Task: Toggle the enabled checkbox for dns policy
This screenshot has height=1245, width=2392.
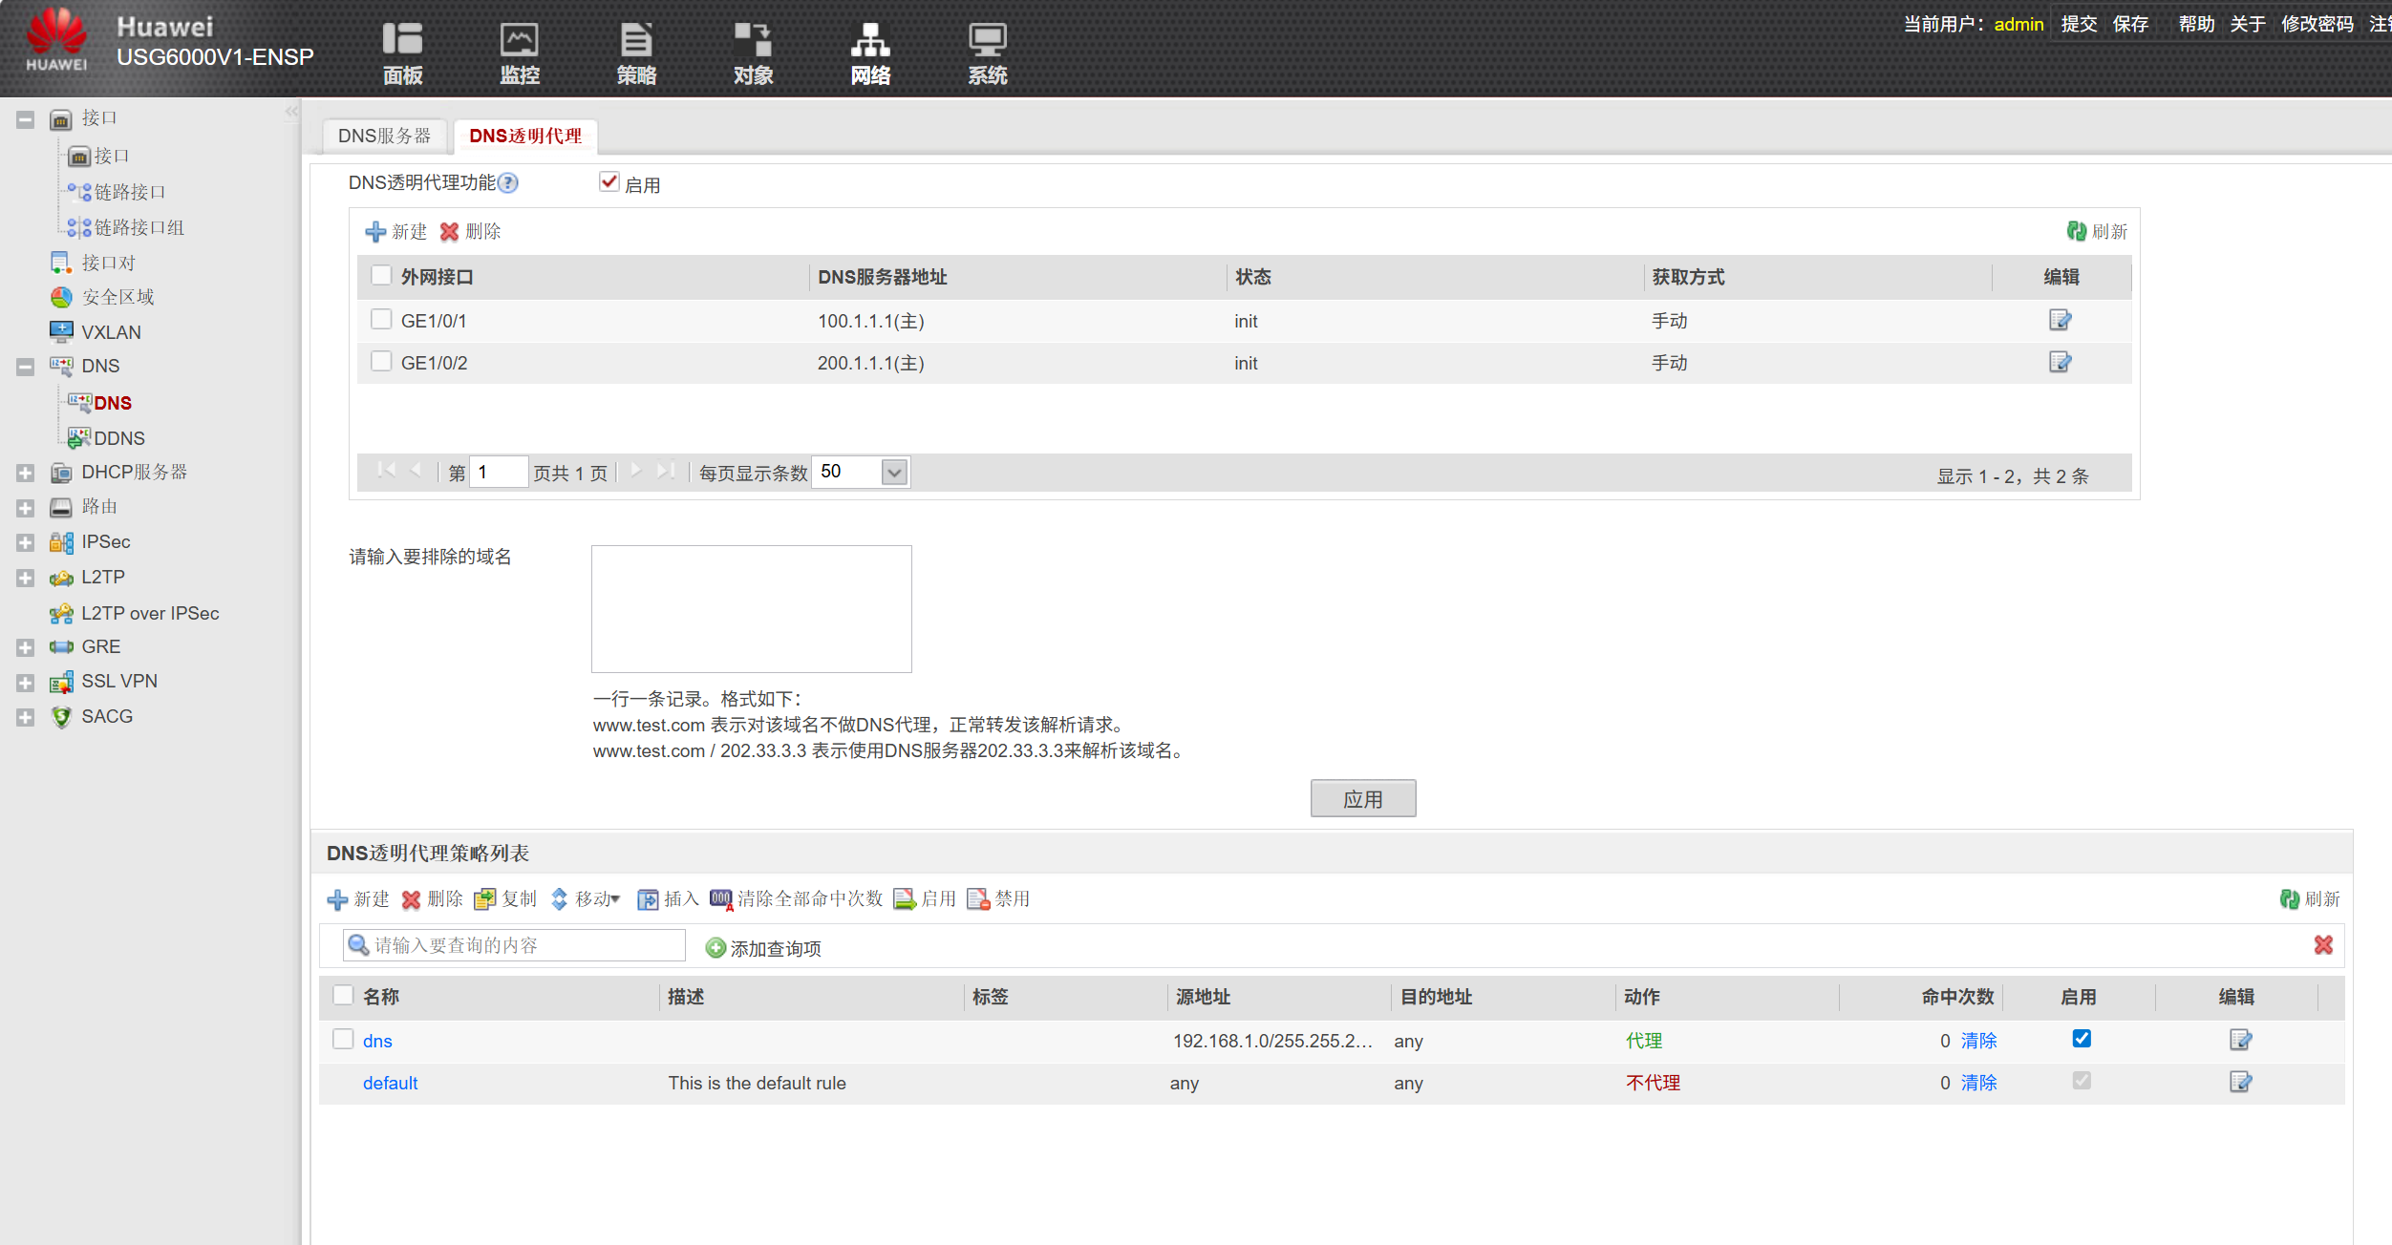Action: point(2082,1039)
